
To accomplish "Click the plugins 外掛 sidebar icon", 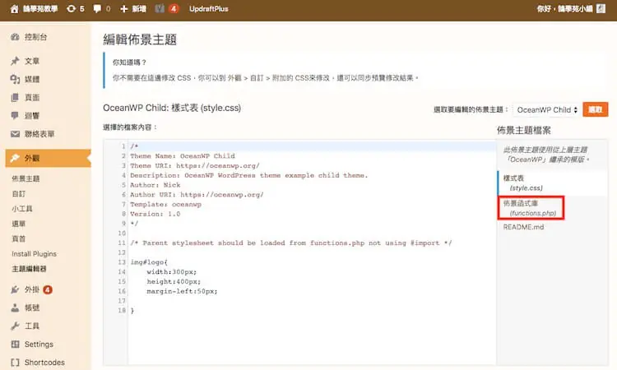I will click(x=15, y=289).
